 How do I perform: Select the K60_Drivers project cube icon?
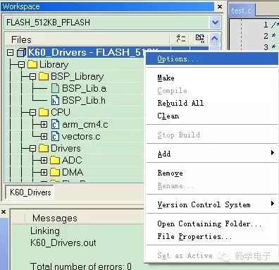[x=21, y=52]
